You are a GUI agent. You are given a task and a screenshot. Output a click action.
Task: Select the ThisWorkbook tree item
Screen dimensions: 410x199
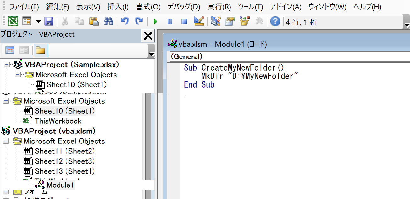click(58, 121)
